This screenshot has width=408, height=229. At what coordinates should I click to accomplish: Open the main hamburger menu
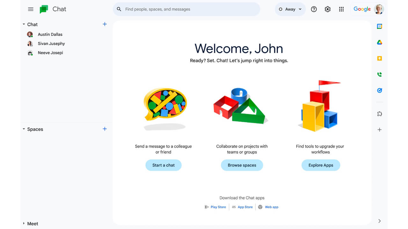pyautogui.click(x=31, y=9)
